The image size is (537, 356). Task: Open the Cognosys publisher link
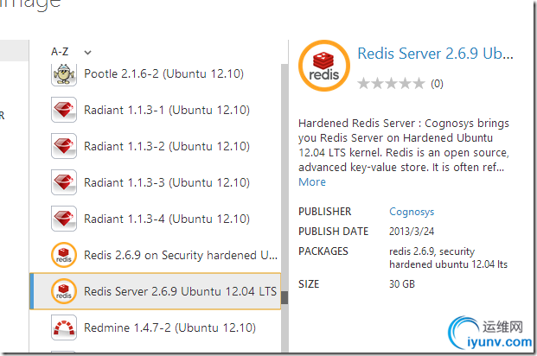pos(412,212)
